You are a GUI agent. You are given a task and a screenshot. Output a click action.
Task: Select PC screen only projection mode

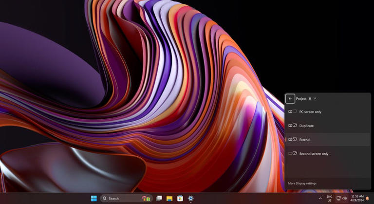310,112
